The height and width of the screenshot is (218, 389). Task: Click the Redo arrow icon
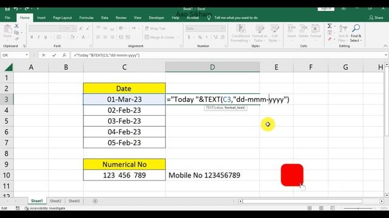coord(27,9)
